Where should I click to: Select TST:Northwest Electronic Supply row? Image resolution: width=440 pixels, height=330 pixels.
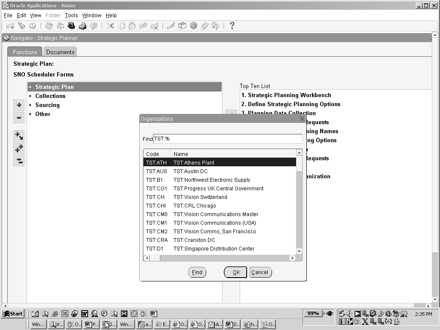pos(220,180)
